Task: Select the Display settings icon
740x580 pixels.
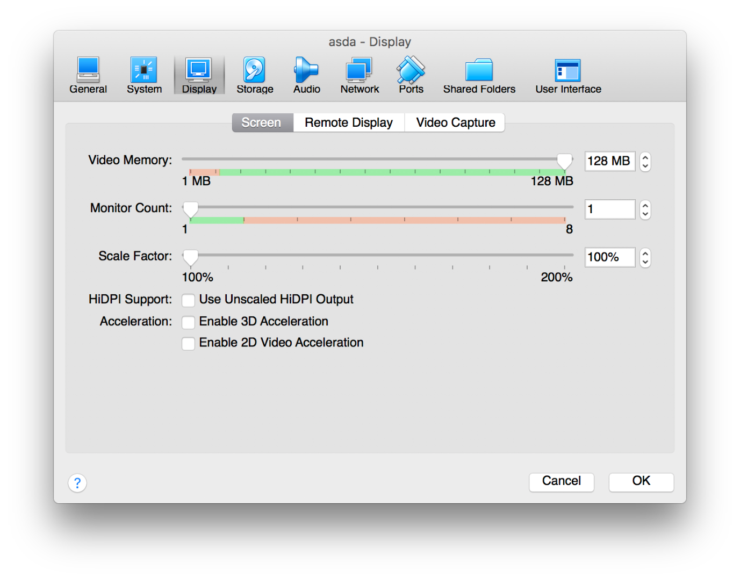Action: (199, 75)
